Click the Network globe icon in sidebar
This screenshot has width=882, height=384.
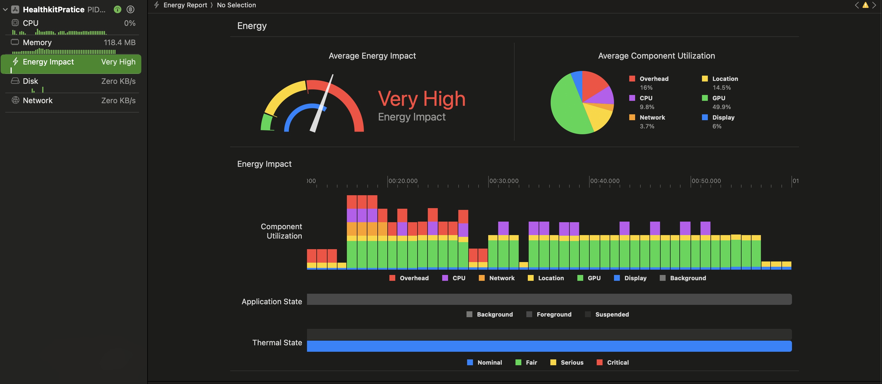point(15,100)
